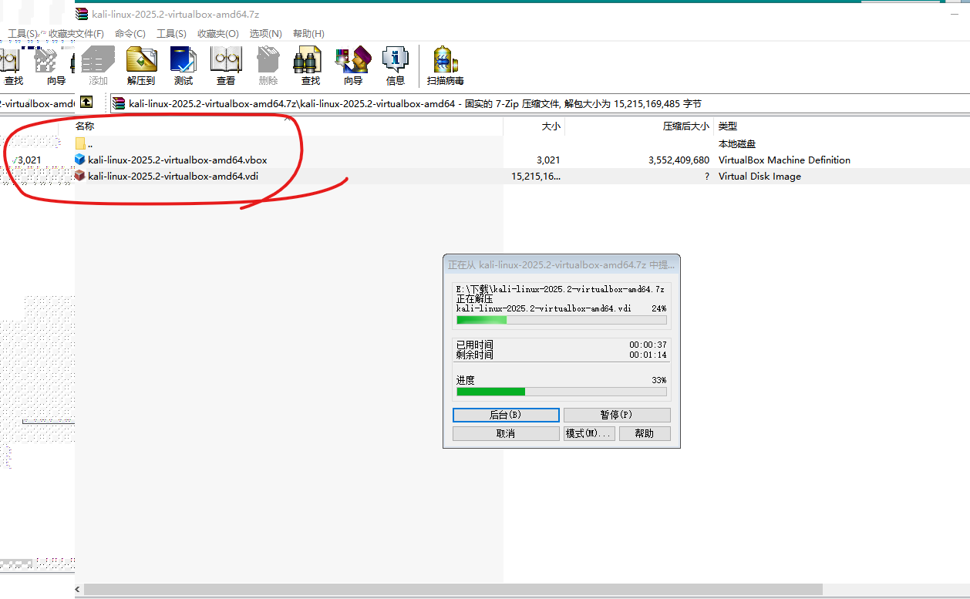This screenshot has height=599, width=970.
Task: Open the 收藏夹(O) menu
Action: [x=218, y=34]
